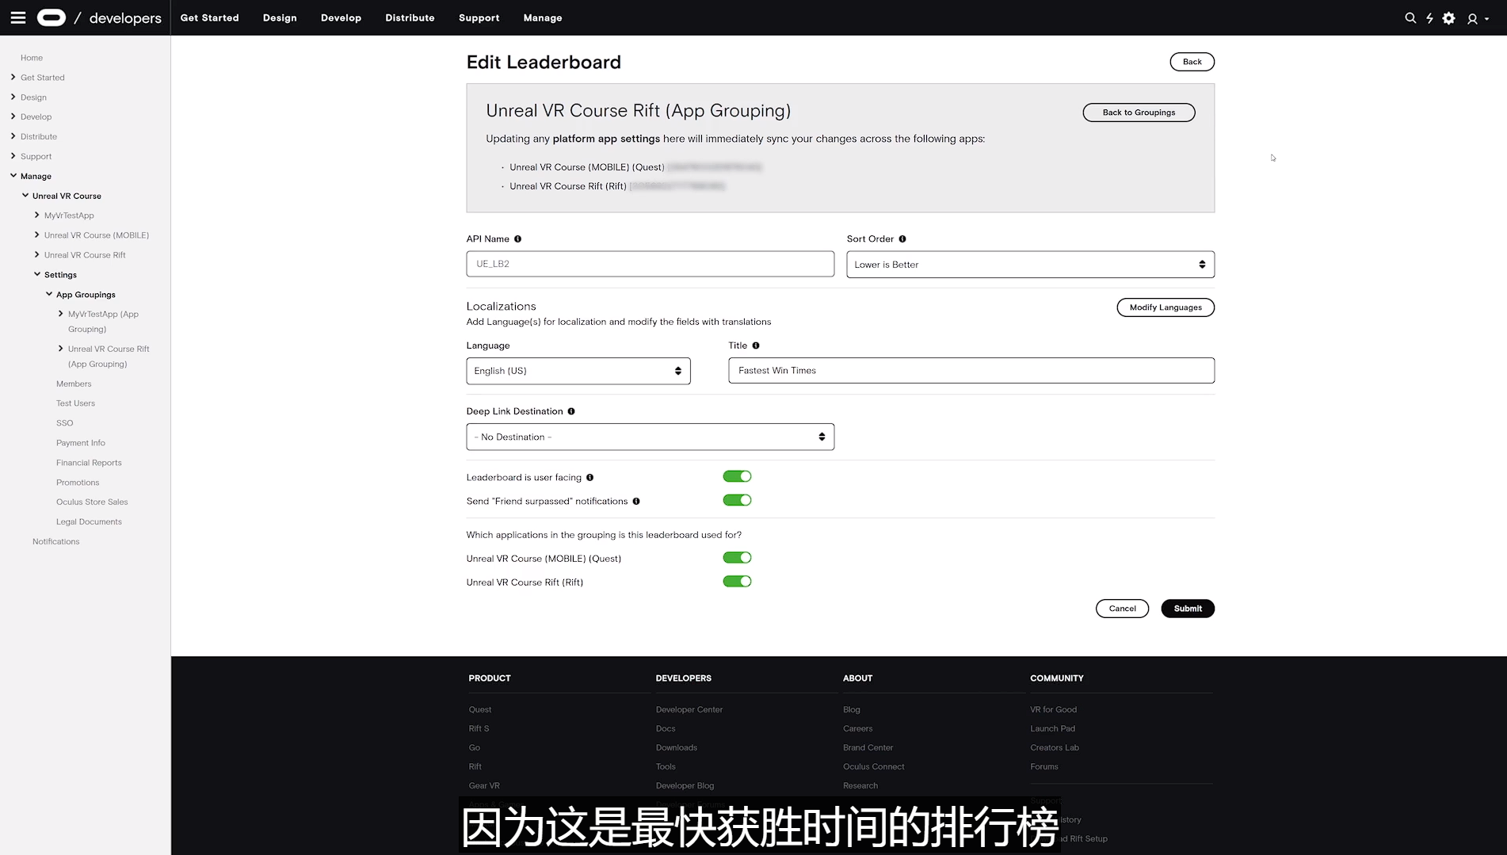Expand Get Started in the sidebar
Image resolution: width=1507 pixels, height=855 pixels.
[13, 77]
